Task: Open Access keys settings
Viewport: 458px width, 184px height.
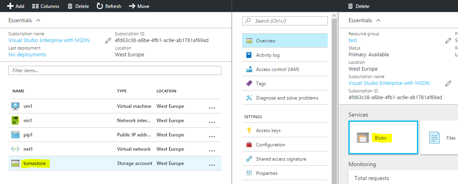Action: 285,130
